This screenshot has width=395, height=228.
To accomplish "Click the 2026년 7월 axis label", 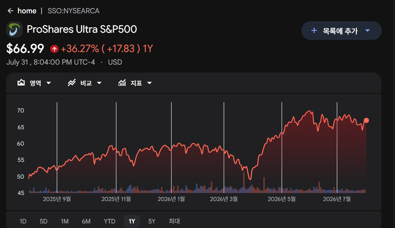I will (337, 199).
